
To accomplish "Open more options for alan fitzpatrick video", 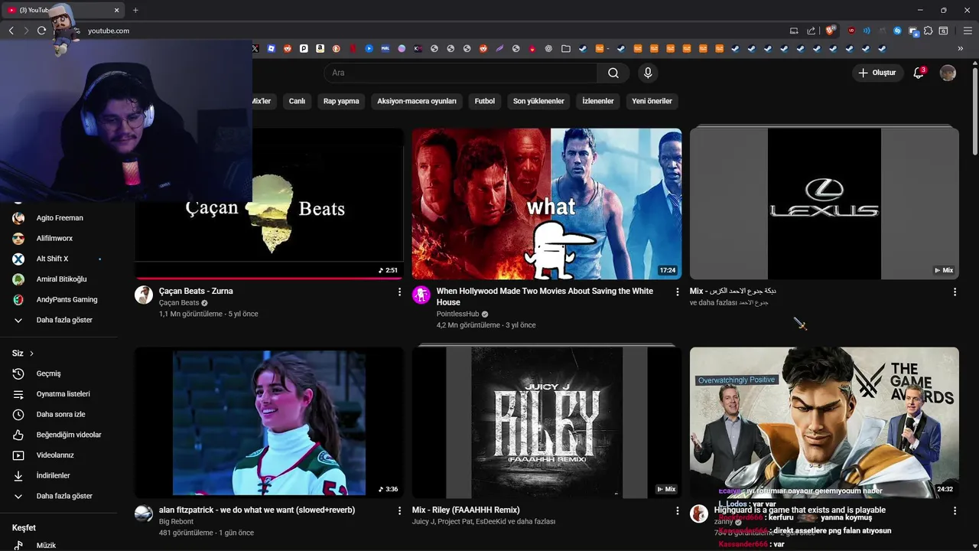I will 399,510.
